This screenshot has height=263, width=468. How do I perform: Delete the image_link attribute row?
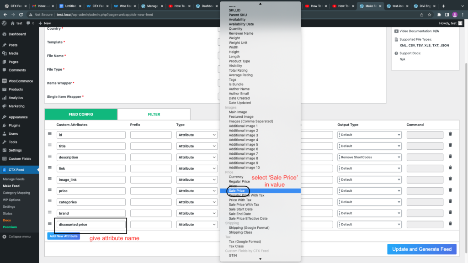point(450,179)
